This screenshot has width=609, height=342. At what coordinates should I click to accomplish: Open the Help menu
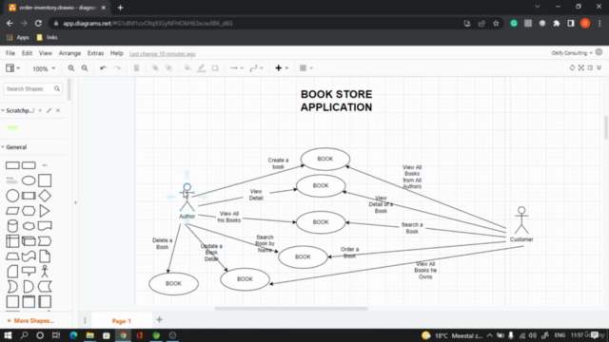click(116, 53)
